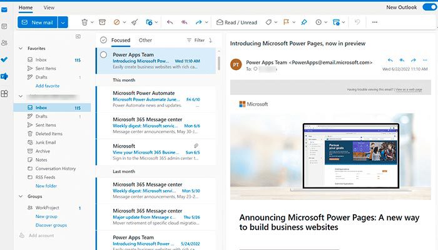Collapse the Favorites section

click(22, 48)
